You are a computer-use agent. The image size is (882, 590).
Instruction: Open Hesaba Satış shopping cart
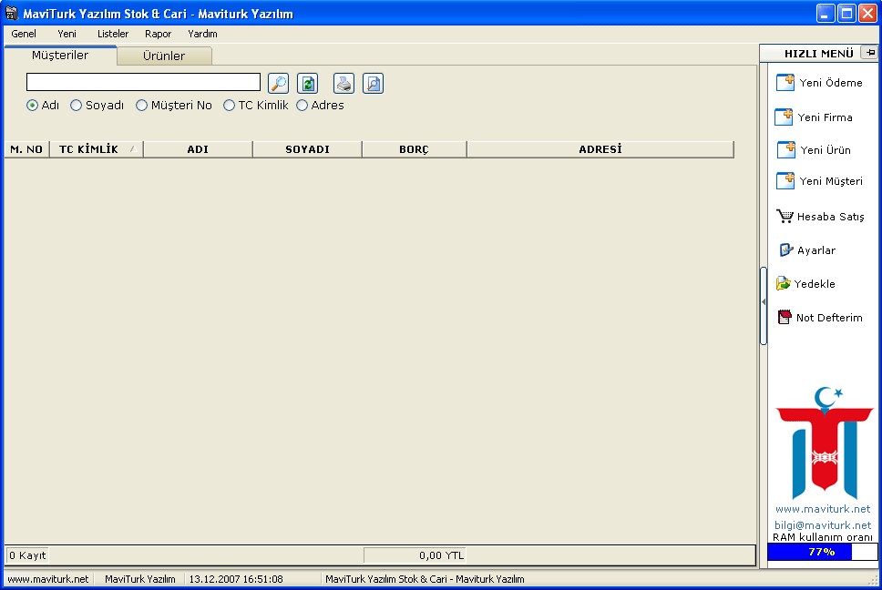pos(820,217)
